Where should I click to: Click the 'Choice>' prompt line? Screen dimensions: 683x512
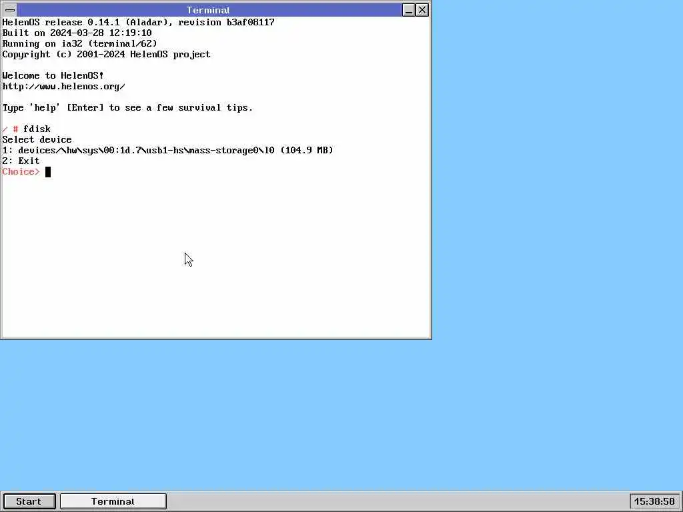(x=21, y=171)
